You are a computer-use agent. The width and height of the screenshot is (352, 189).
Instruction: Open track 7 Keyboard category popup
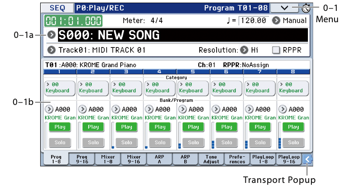tap(260, 88)
